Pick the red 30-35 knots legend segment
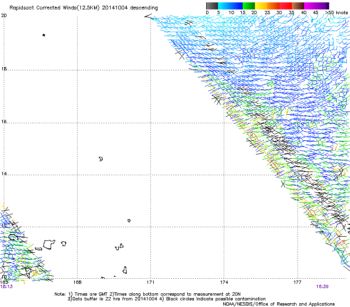The image size is (350, 307). click(x=286, y=6)
